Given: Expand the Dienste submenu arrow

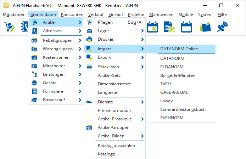Looking at the screenshot, I should [x=142, y=102].
